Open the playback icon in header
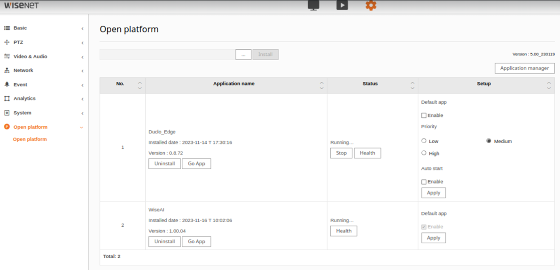The image size is (560, 270). [x=342, y=5]
